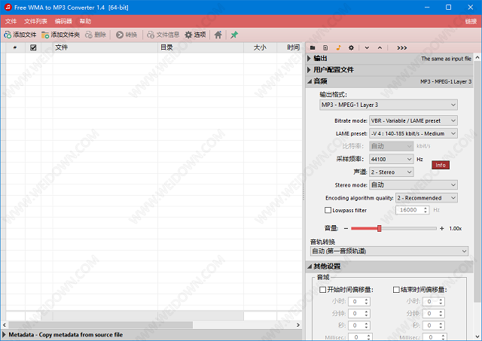Open the 声道 2 - Stereo dropdown

point(392,172)
